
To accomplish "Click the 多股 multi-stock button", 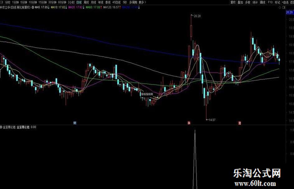I will (x=248, y=2).
